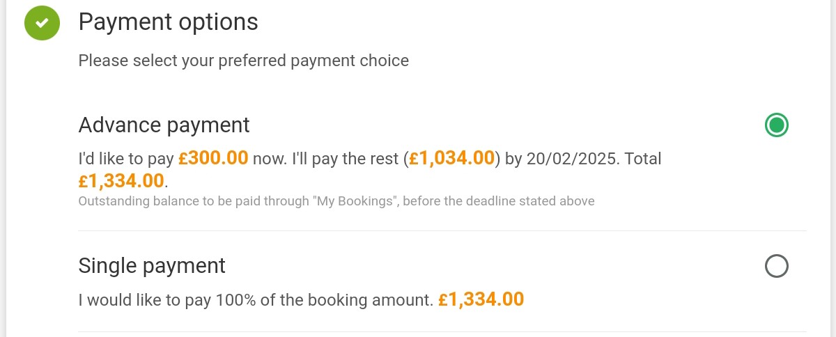Image resolution: width=836 pixels, height=337 pixels.
Task: Select the Advance payment radio button
Action: (776, 125)
